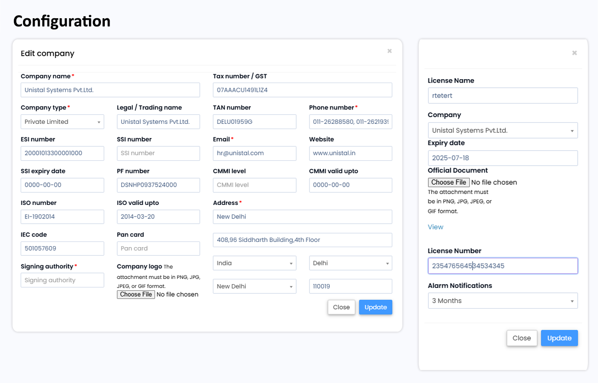
Task: Select the Signing authority input
Action: [x=62, y=280]
